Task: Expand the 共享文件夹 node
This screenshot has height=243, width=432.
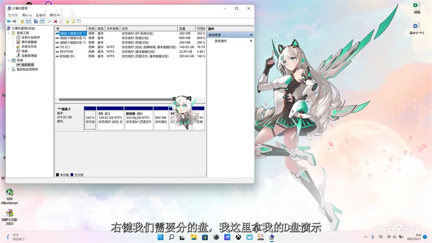Action: pyautogui.click(x=13, y=46)
